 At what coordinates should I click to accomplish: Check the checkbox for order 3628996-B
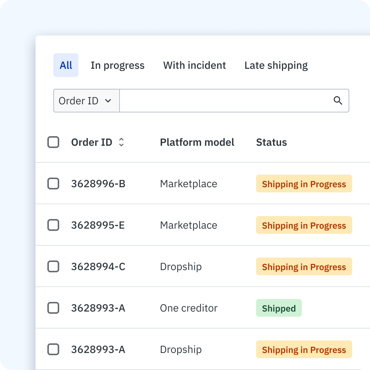click(x=53, y=184)
